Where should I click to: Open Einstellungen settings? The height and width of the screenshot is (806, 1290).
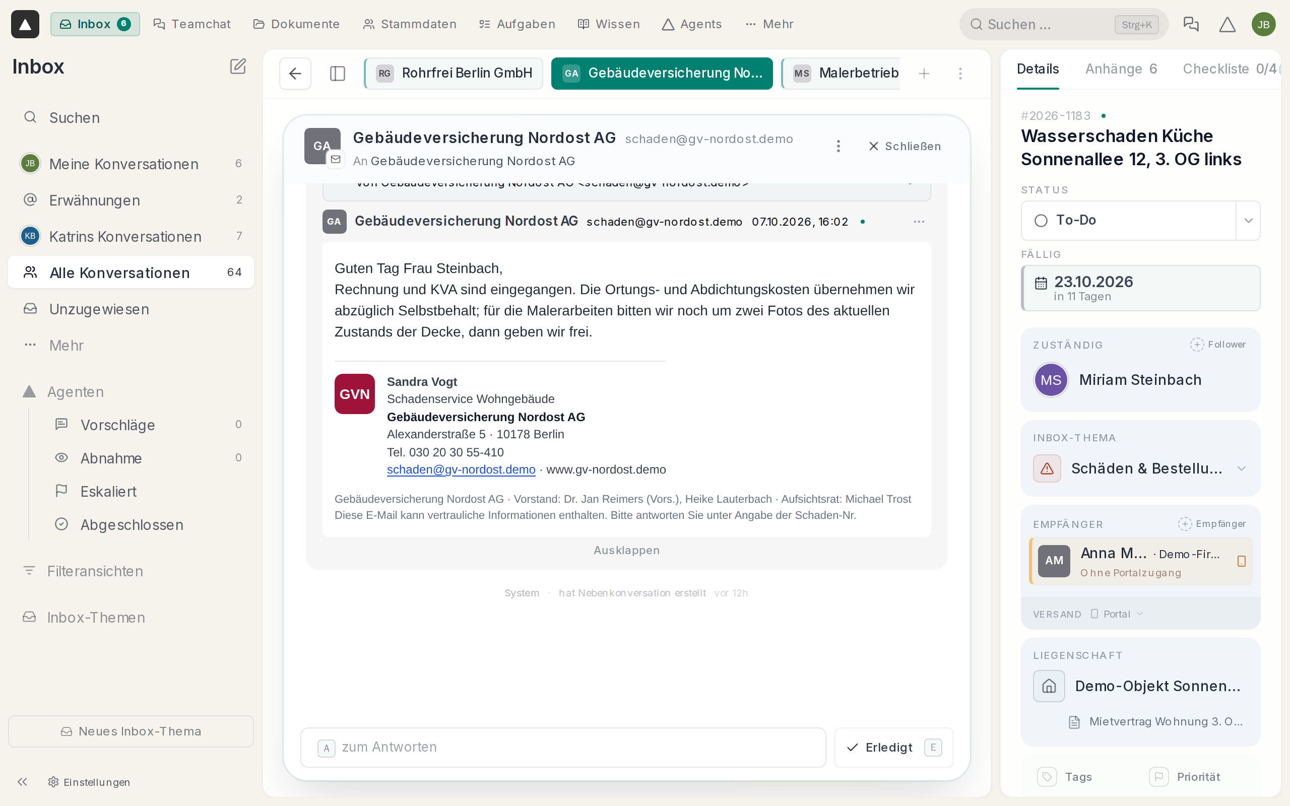coord(89,781)
